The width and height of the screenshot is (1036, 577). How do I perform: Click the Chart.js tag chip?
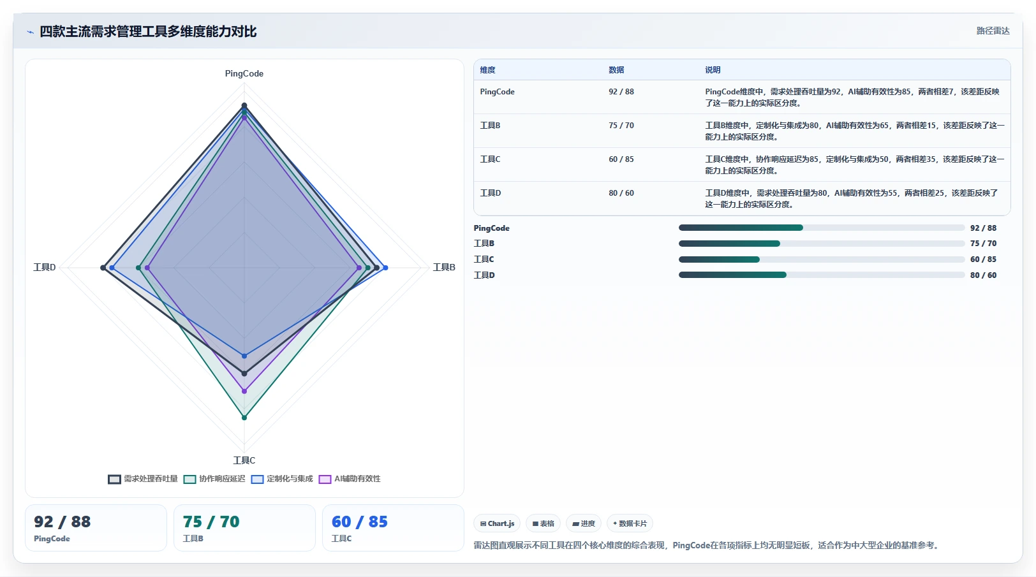[497, 523]
